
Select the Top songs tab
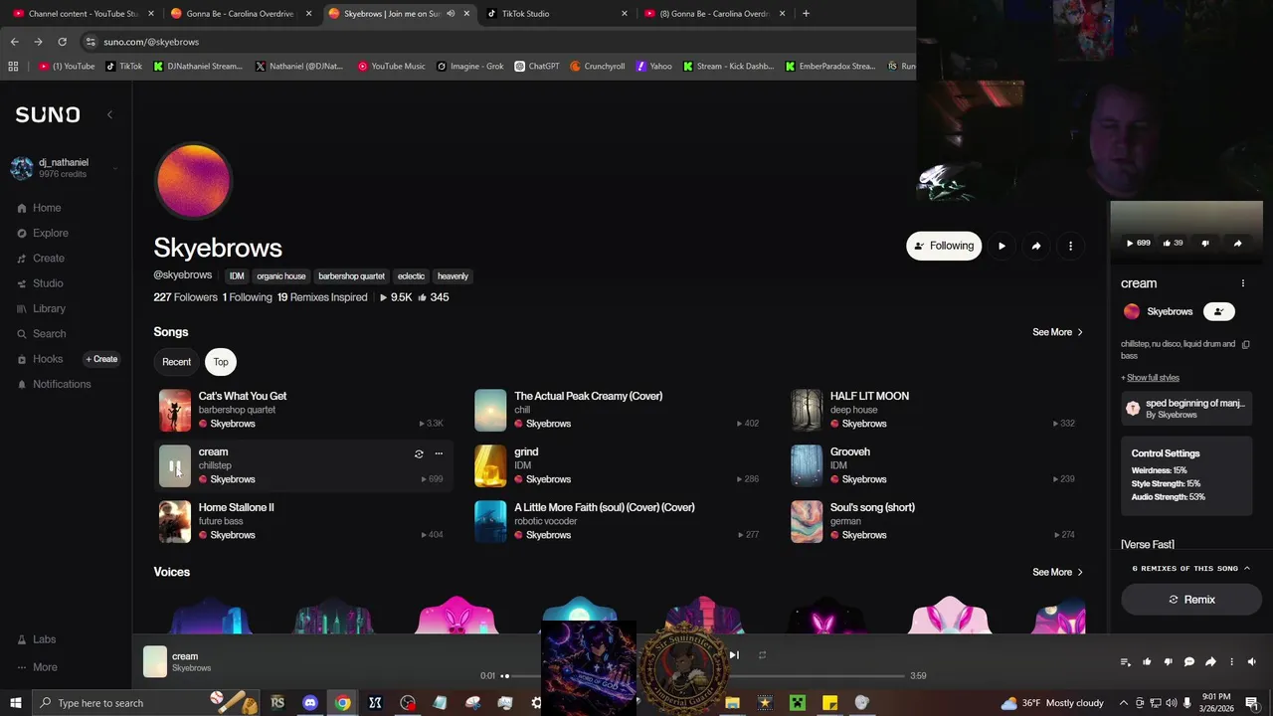tap(221, 362)
